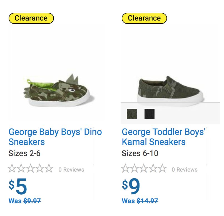Click the Sizes 2-6 text
Screen dimensions: 224x216
click(24, 153)
